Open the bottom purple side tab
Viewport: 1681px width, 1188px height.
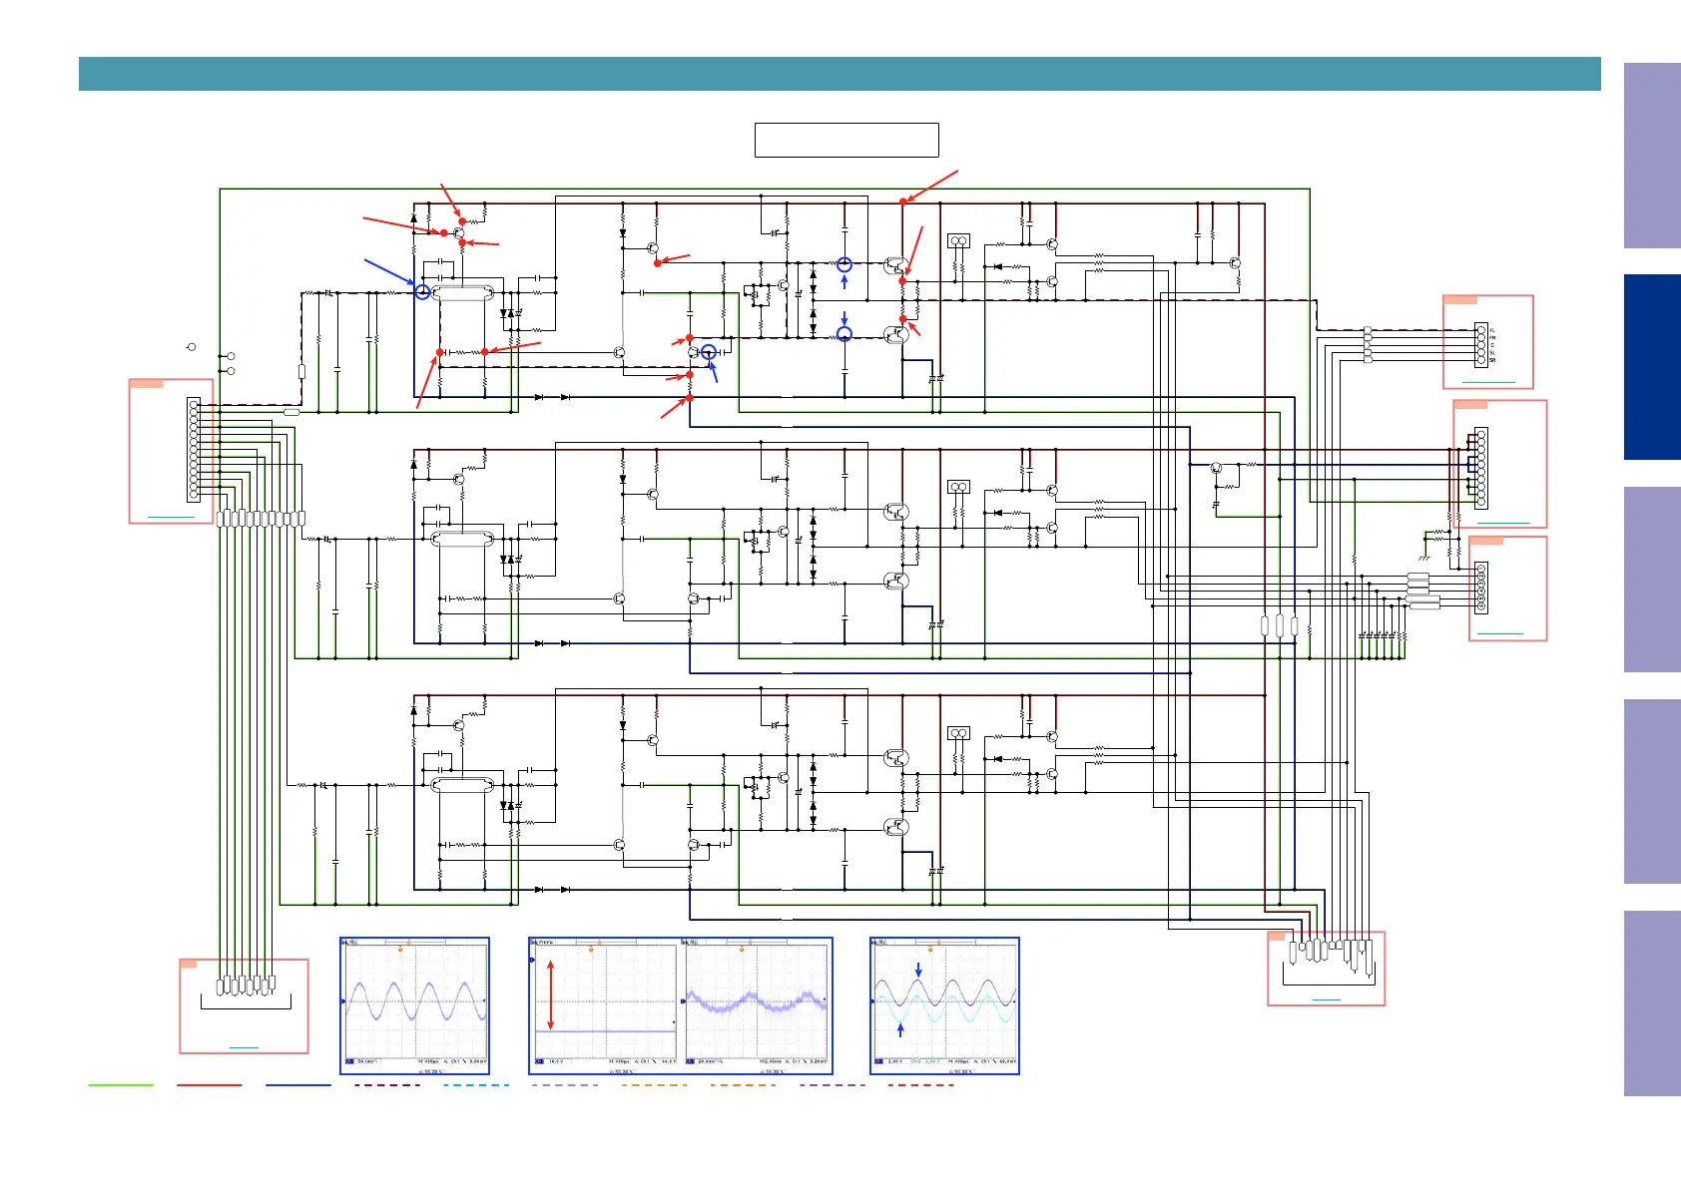click(x=1652, y=1003)
